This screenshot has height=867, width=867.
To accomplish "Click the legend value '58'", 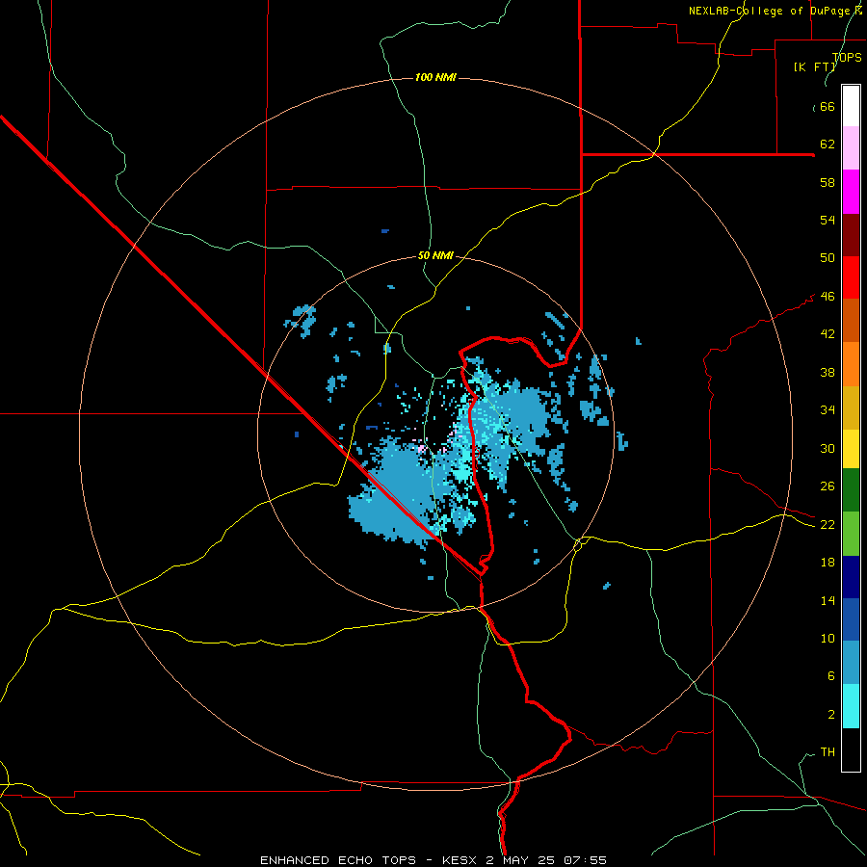I will coord(828,182).
